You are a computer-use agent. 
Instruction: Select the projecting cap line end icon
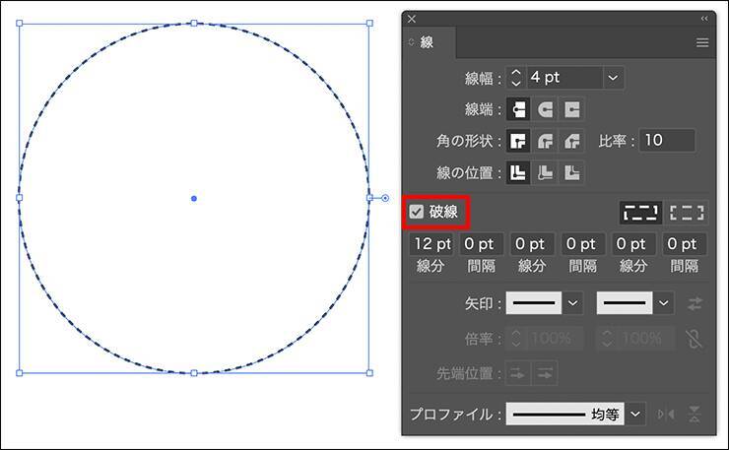click(571, 108)
